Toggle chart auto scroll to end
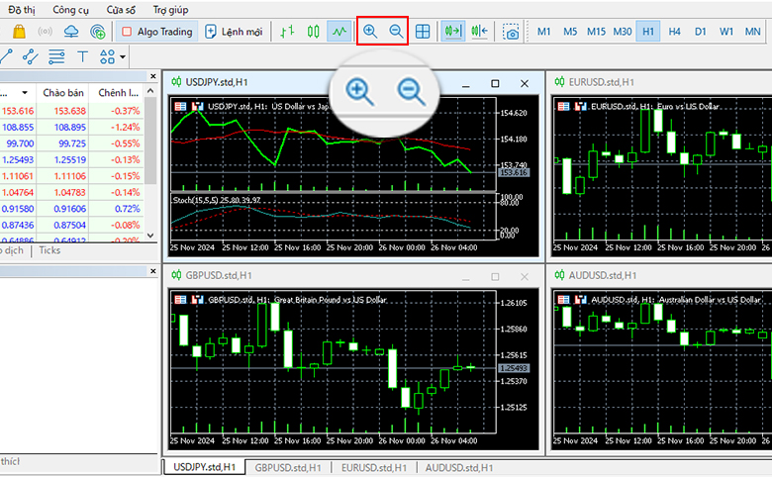 (x=453, y=32)
